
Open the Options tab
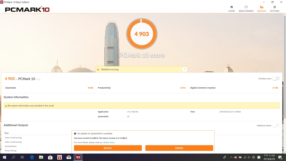[275, 9]
